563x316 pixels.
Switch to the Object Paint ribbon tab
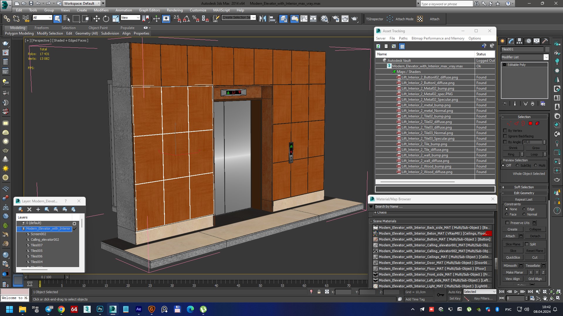[98, 28]
